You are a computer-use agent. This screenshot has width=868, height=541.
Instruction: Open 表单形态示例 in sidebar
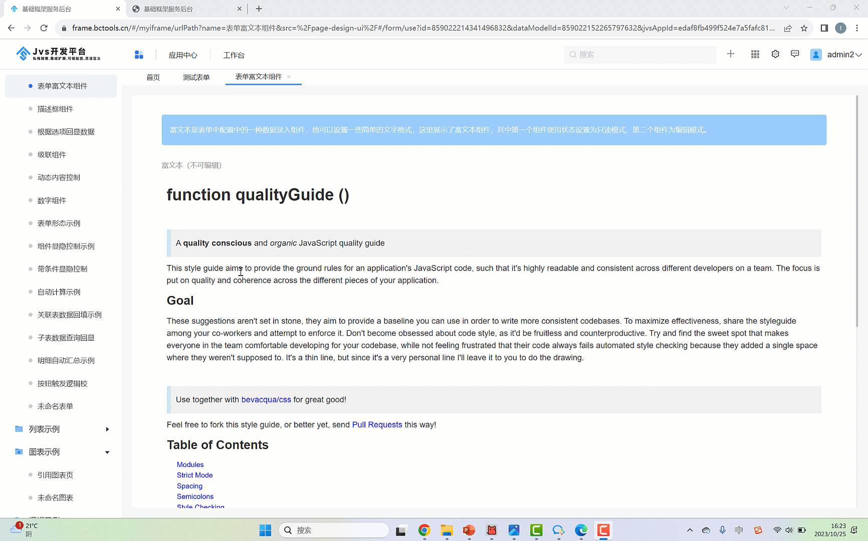(x=59, y=223)
